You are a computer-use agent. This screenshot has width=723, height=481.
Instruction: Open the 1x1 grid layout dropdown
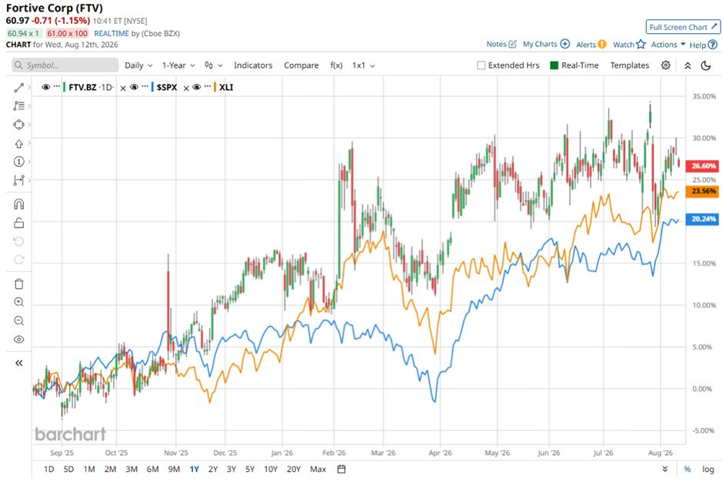363,65
